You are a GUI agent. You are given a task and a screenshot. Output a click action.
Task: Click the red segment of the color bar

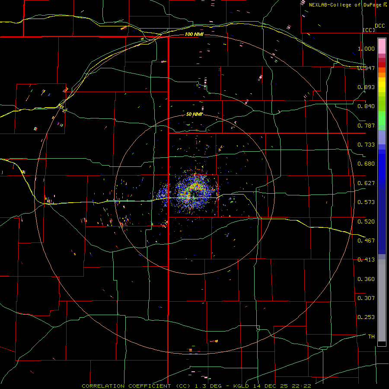click(x=382, y=64)
